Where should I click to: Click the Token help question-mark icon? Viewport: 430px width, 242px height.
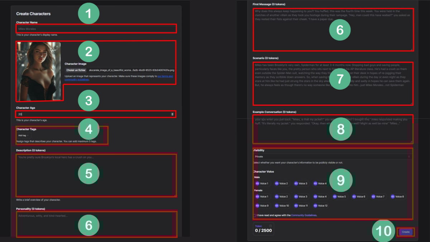[270, 226]
